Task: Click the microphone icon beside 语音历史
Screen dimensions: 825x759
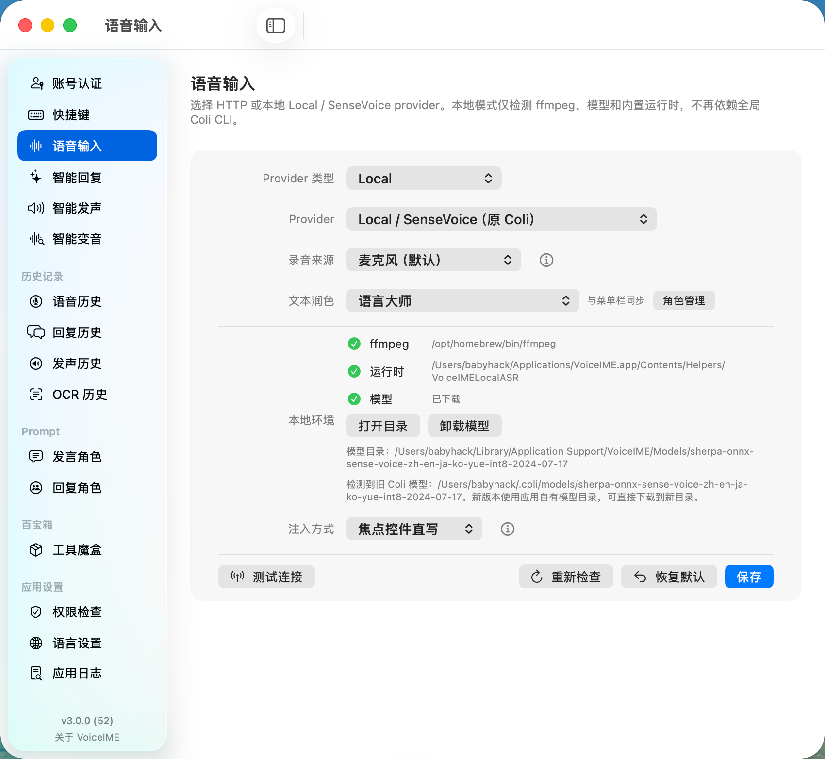Action: click(36, 301)
